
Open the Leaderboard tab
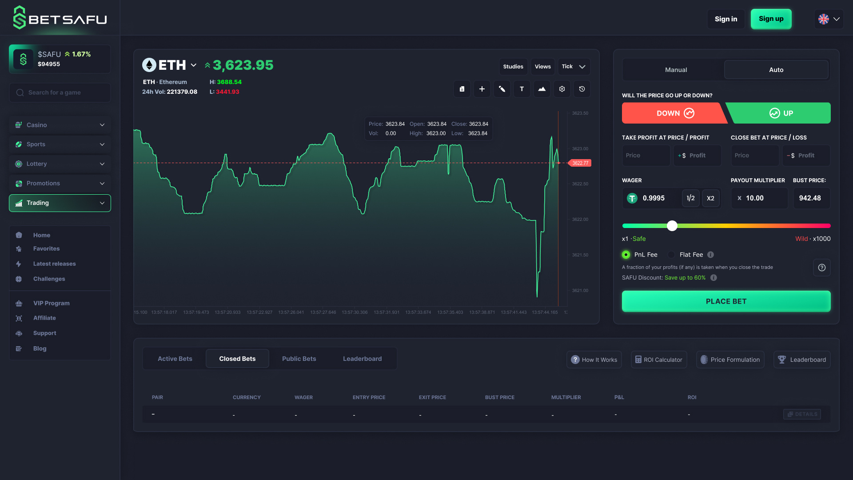point(362,358)
